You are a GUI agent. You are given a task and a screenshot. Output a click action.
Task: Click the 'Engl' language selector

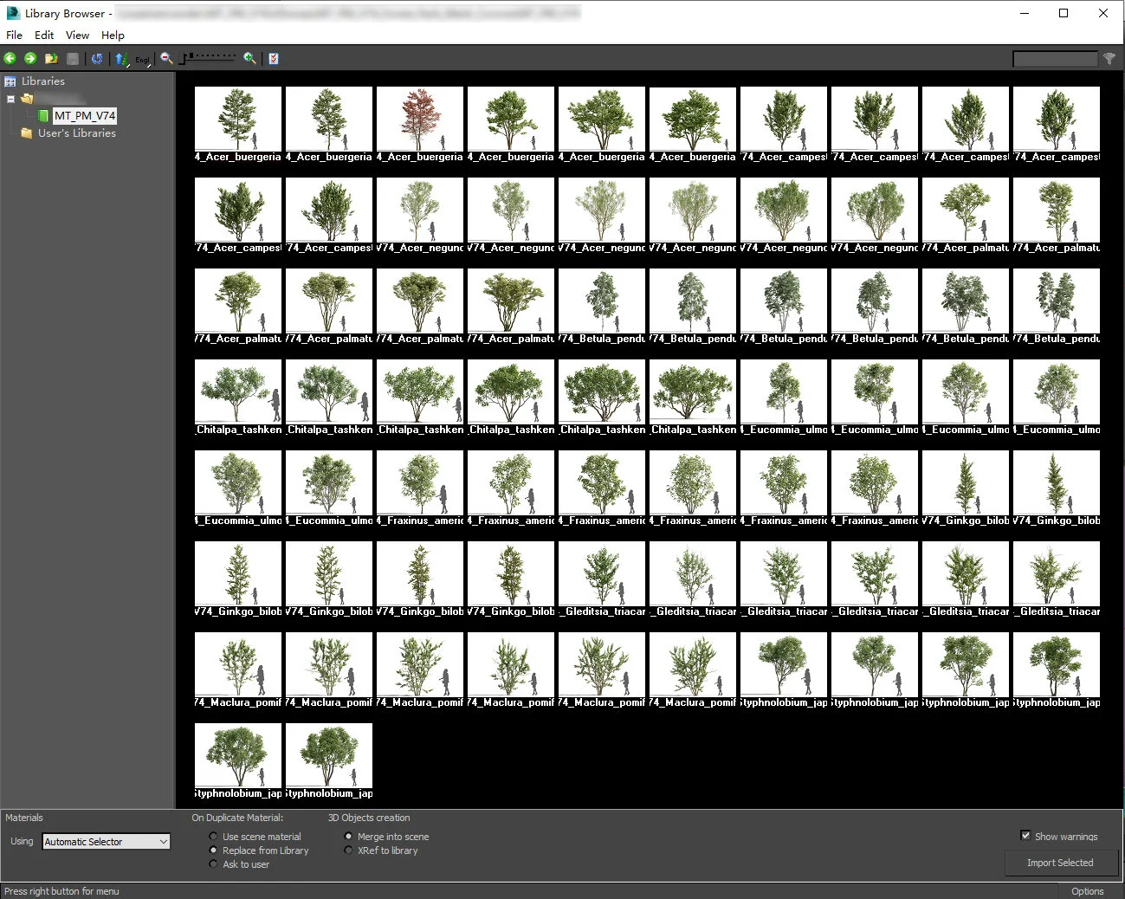(141, 60)
